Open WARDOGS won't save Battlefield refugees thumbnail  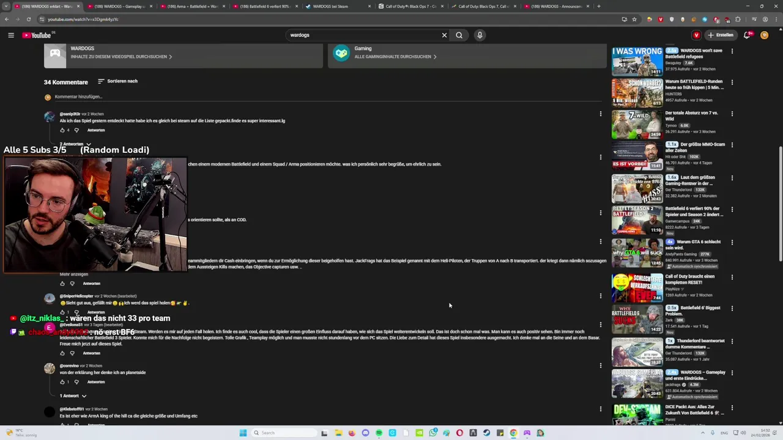[x=637, y=61]
